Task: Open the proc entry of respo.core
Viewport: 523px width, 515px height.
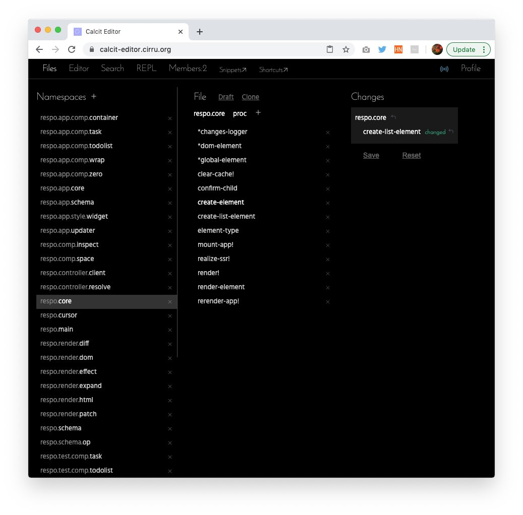Action: pos(240,113)
